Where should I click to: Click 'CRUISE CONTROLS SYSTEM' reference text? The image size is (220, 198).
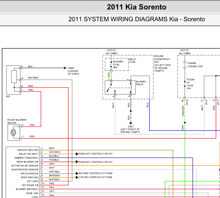96,177
